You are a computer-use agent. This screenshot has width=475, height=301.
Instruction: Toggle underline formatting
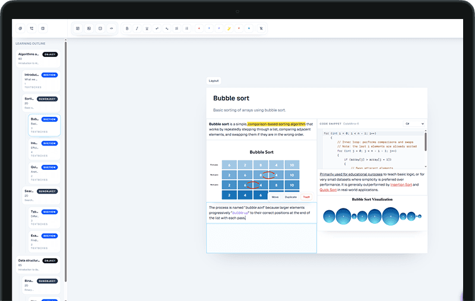pyautogui.click(x=147, y=28)
